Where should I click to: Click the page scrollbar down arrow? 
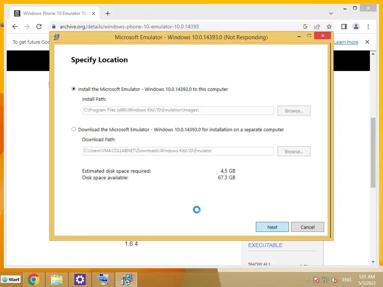click(x=373, y=262)
